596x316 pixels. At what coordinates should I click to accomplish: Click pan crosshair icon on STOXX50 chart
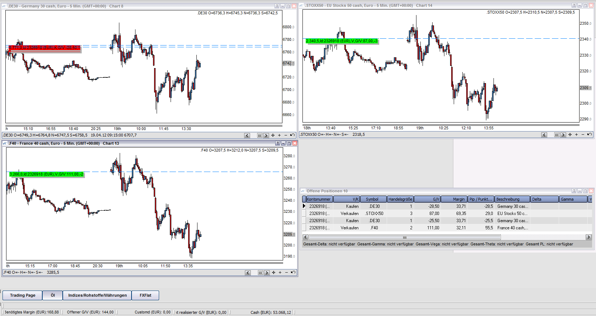(x=570, y=135)
